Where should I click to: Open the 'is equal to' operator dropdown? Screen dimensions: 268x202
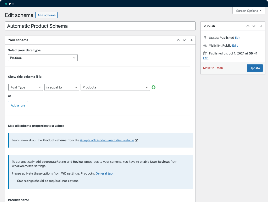coord(62,87)
